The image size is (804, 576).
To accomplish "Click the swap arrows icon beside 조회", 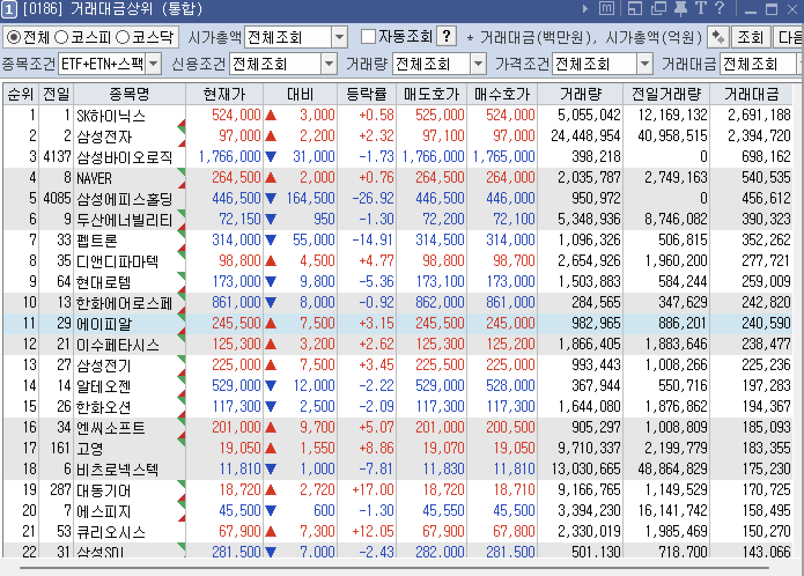I will 718,37.
